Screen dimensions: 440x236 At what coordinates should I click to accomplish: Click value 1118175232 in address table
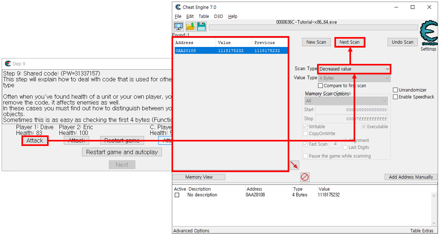329,195
